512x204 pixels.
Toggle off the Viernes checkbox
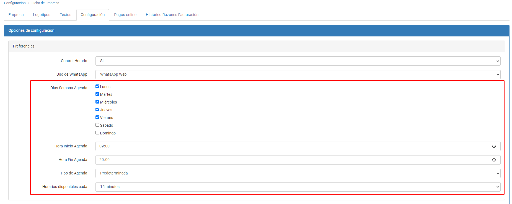97,117
